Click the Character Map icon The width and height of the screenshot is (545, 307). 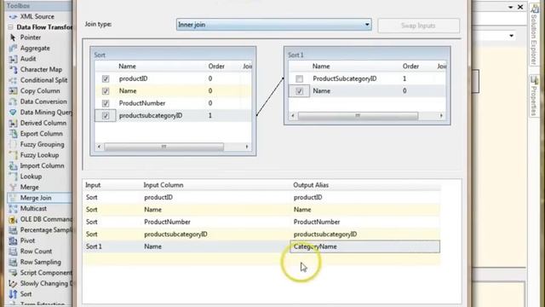pyautogui.click(x=13, y=70)
